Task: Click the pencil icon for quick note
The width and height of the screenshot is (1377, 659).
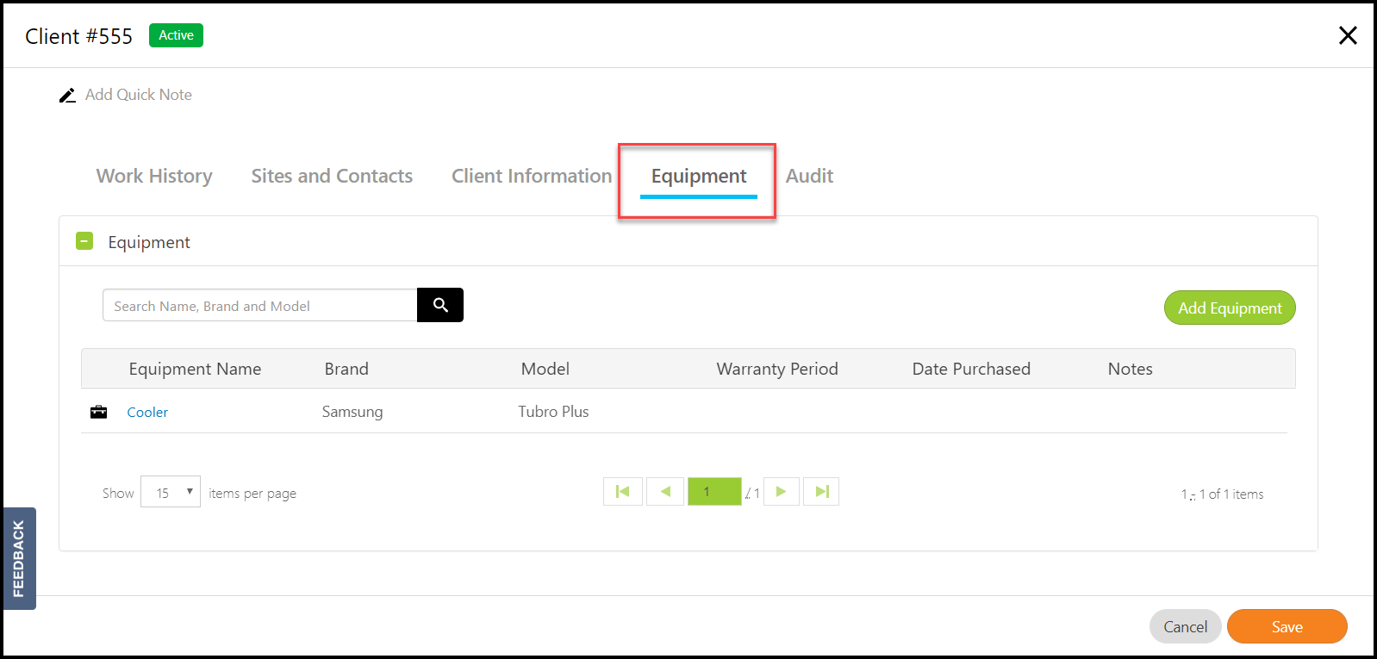Action: tap(67, 95)
